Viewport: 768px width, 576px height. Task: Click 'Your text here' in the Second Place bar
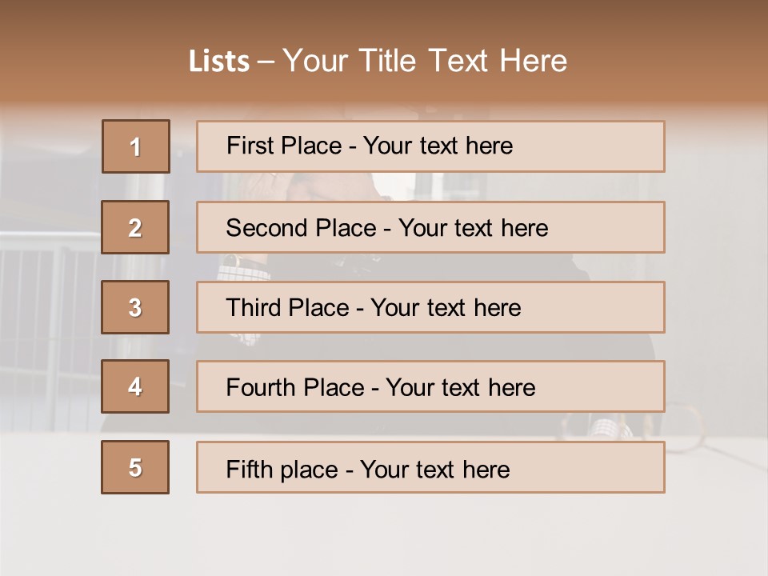pyautogui.click(x=474, y=228)
